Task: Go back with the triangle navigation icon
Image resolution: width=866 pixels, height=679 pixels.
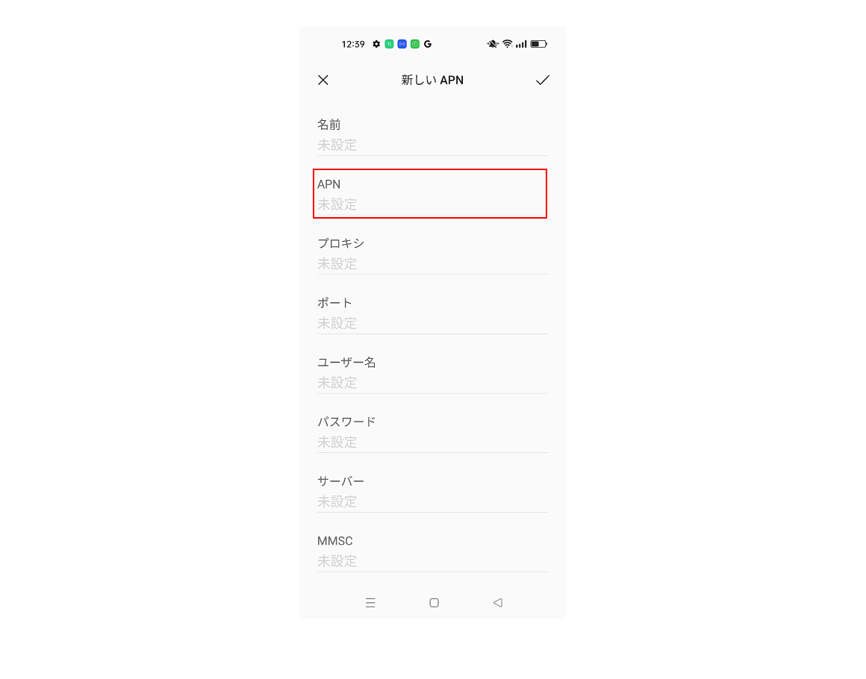Action: pyautogui.click(x=498, y=603)
